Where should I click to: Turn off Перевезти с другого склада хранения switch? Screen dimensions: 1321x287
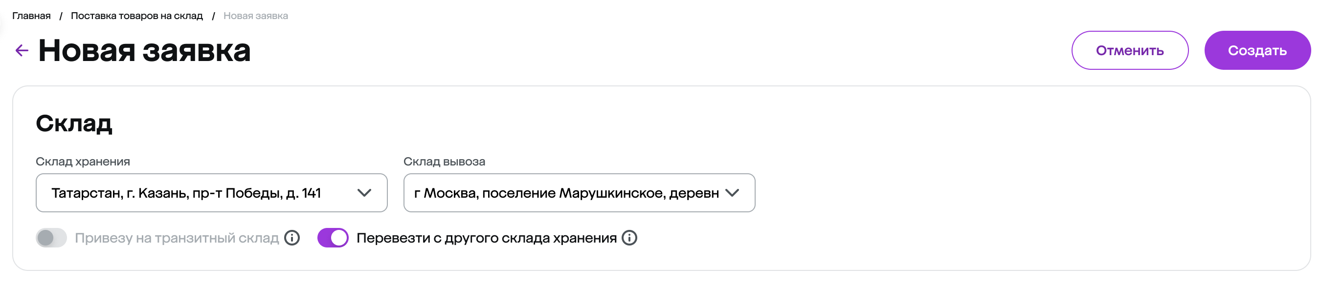333,238
